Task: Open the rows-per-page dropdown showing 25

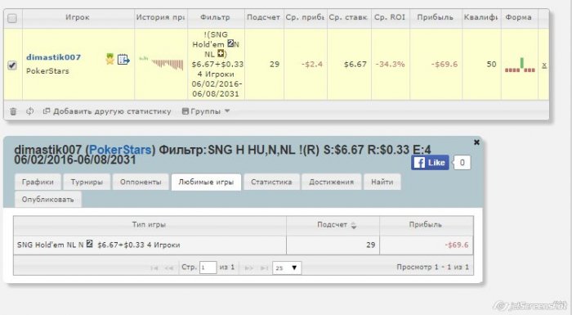Action: pos(287,268)
